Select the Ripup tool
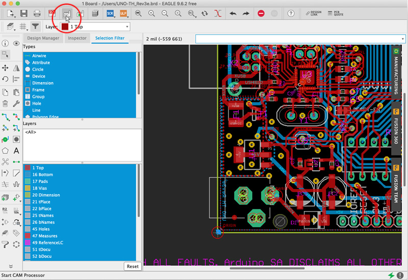 pos(16,117)
